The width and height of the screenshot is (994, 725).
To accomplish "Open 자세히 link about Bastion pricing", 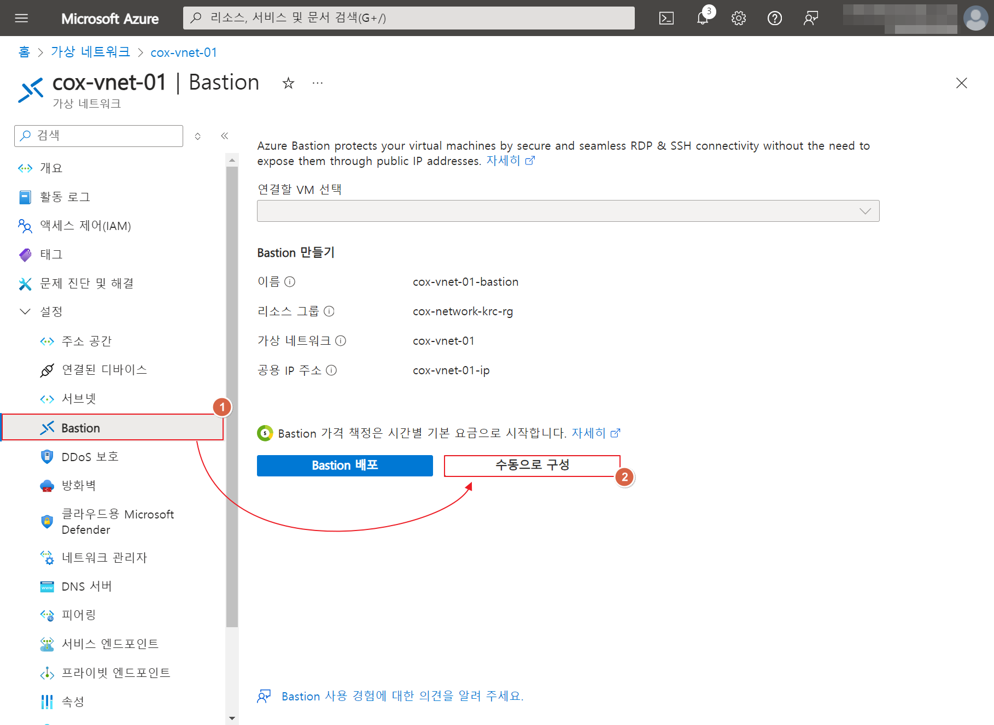I will point(596,433).
